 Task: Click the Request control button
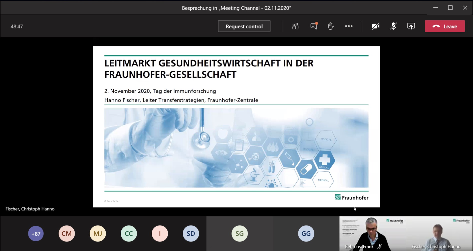pyautogui.click(x=244, y=26)
